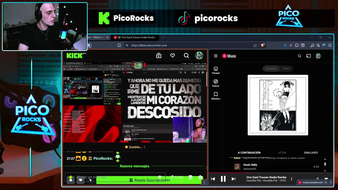
Task: Open YouTube Music profile avatar
Action: click(318, 56)
